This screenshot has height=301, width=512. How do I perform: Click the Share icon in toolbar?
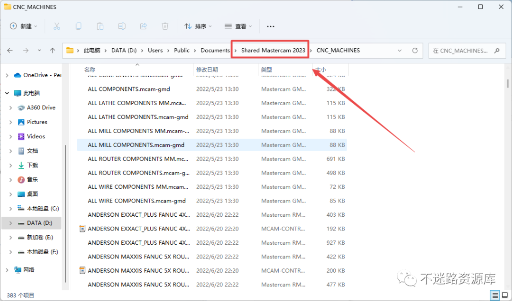(143, 26)
